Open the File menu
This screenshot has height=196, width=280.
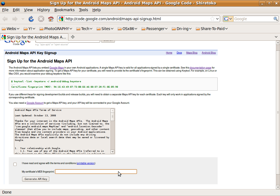click(5, 10)
